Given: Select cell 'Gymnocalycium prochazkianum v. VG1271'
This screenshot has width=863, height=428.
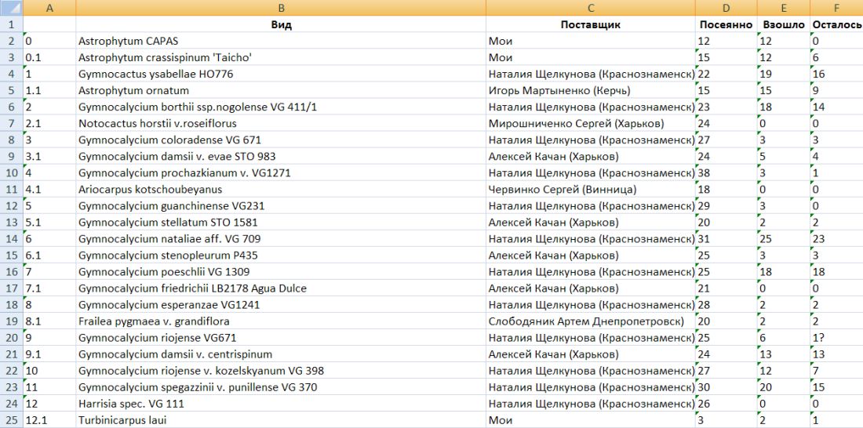Looking at the screenshot, I should (281, 172).
